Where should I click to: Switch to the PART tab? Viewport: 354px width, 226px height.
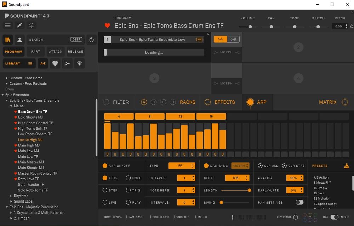click(35, 51)
